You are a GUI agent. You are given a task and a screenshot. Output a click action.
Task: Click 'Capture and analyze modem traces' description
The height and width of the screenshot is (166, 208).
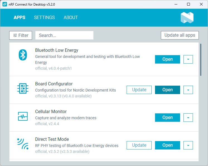[x=66, y=118]
